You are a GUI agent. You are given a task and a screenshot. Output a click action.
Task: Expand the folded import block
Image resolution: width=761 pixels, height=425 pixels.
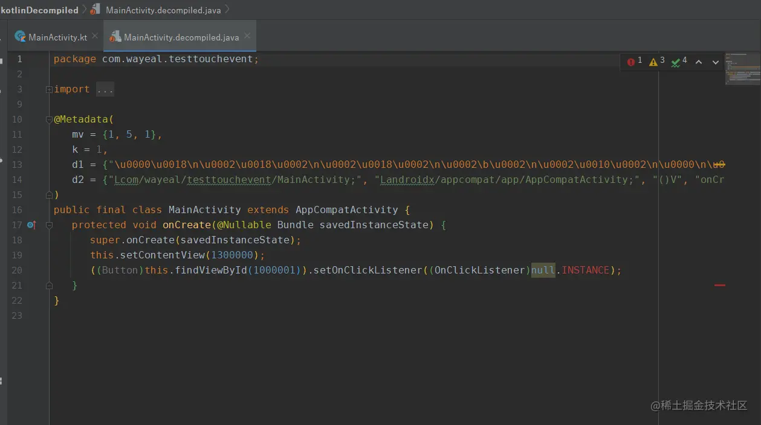pyautogui.click(x=49, y=89)
